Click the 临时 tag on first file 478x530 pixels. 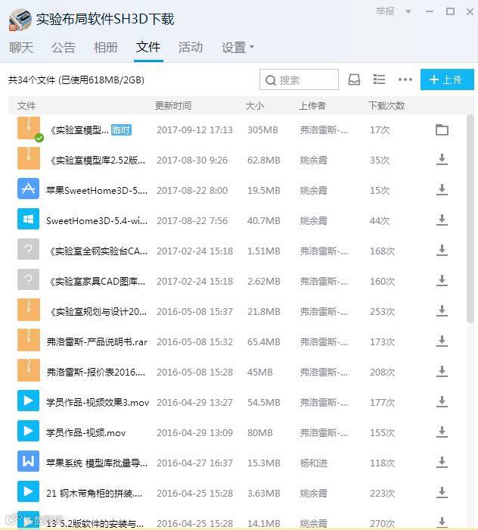tap(121, 129)
